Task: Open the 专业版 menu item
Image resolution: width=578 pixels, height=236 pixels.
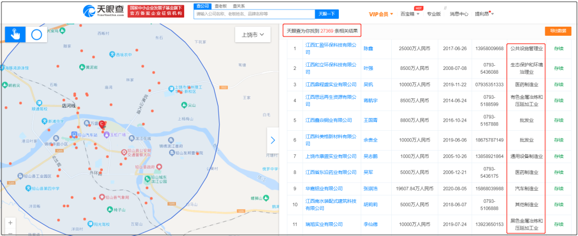Action: click(434, 14)
